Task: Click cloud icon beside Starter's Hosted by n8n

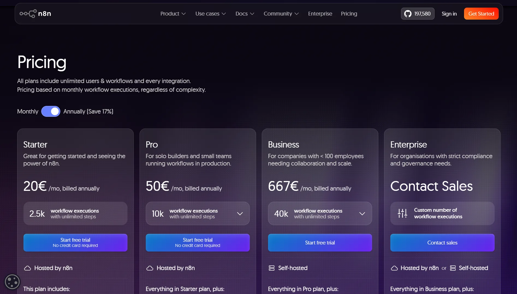Action: coord(27,268)
